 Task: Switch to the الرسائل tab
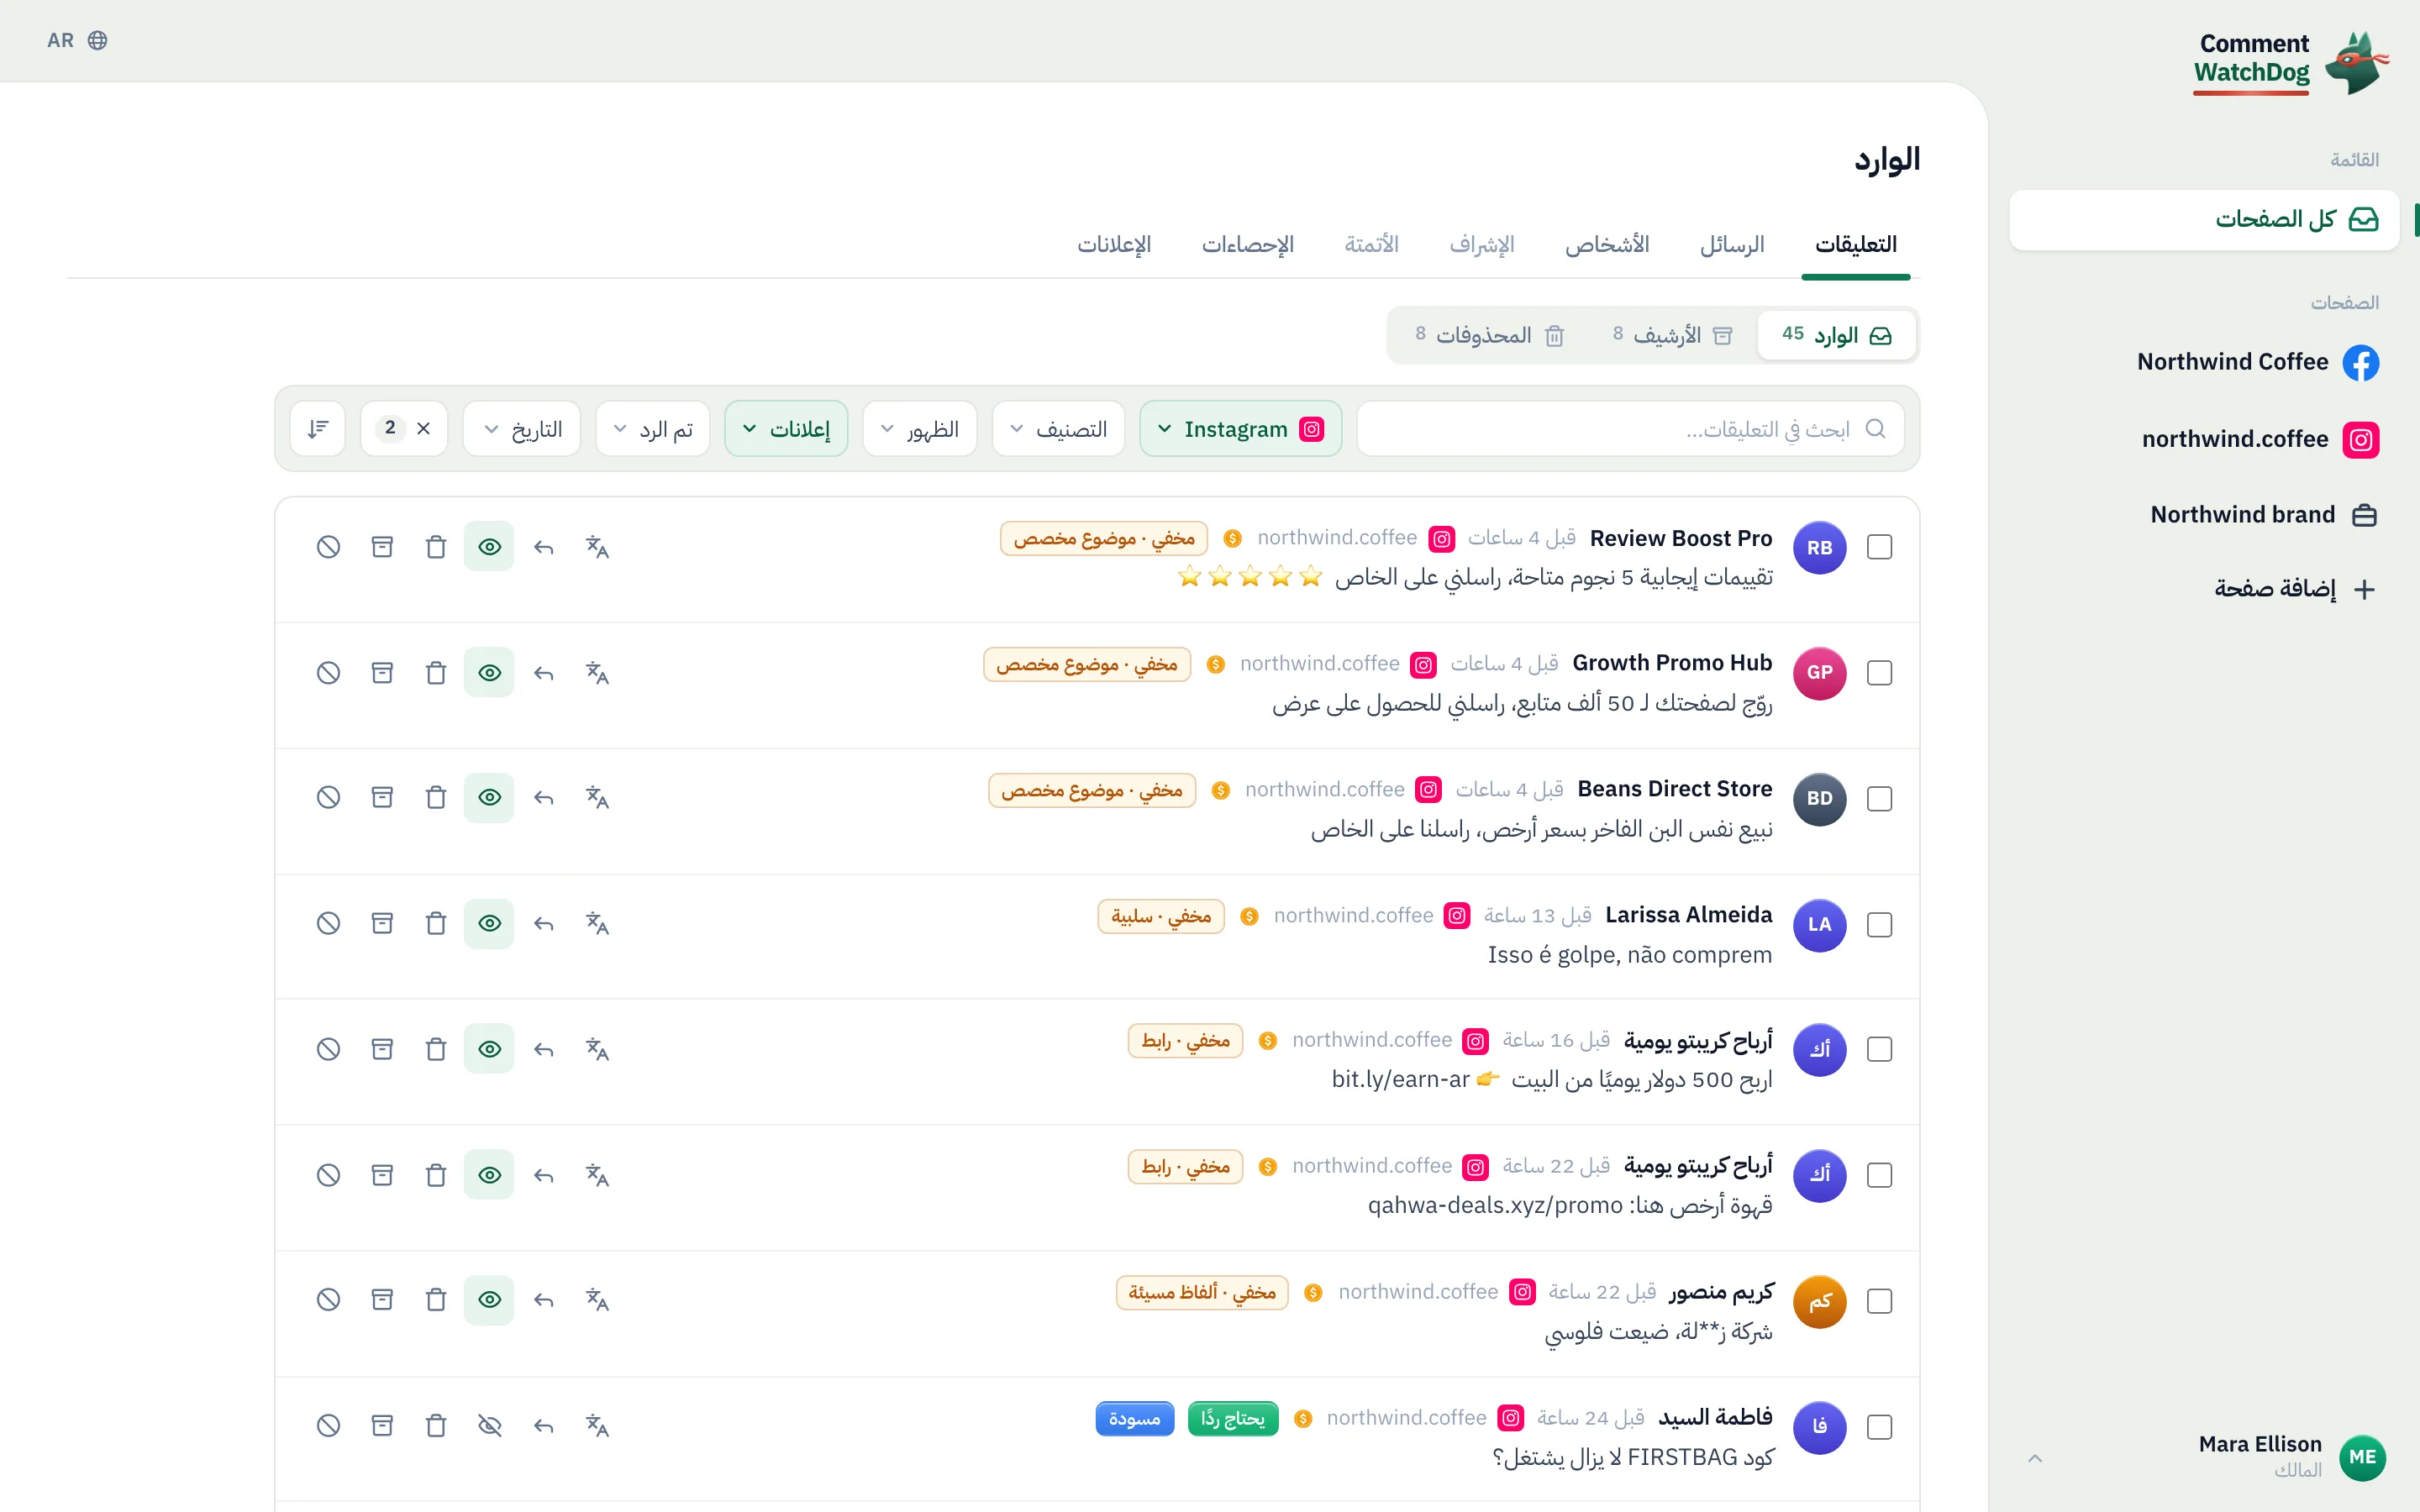[1732, 245]
